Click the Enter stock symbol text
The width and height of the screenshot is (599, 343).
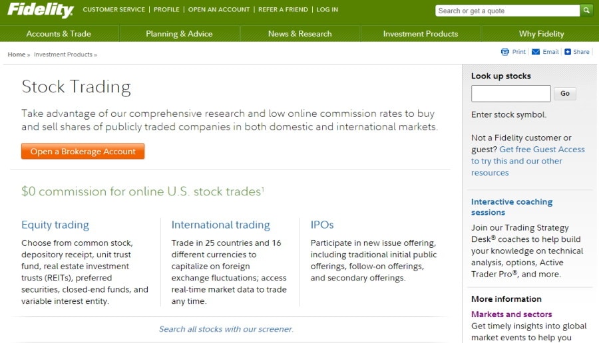coord(508,114)
